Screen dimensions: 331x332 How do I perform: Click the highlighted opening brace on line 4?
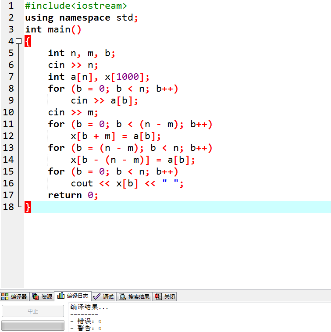(x=28, y=41)
